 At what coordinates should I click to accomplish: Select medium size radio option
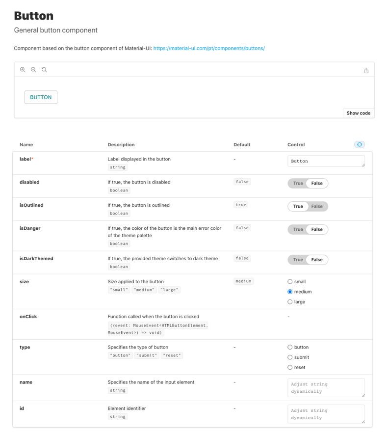[x=290, y=292]
